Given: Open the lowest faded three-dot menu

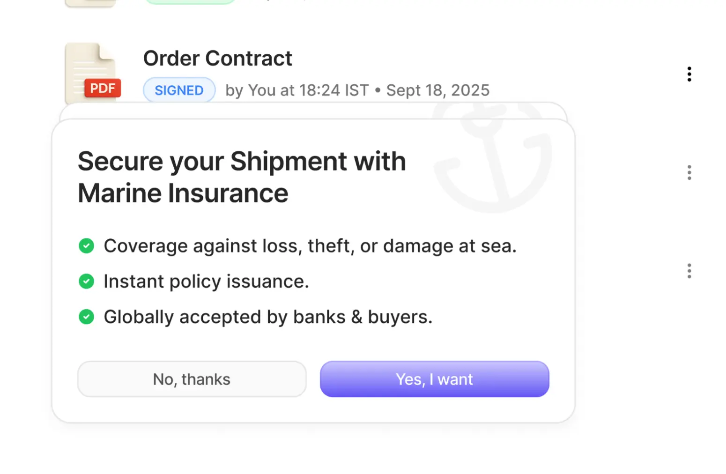Looking at the screenshot, I should (689, 271).
